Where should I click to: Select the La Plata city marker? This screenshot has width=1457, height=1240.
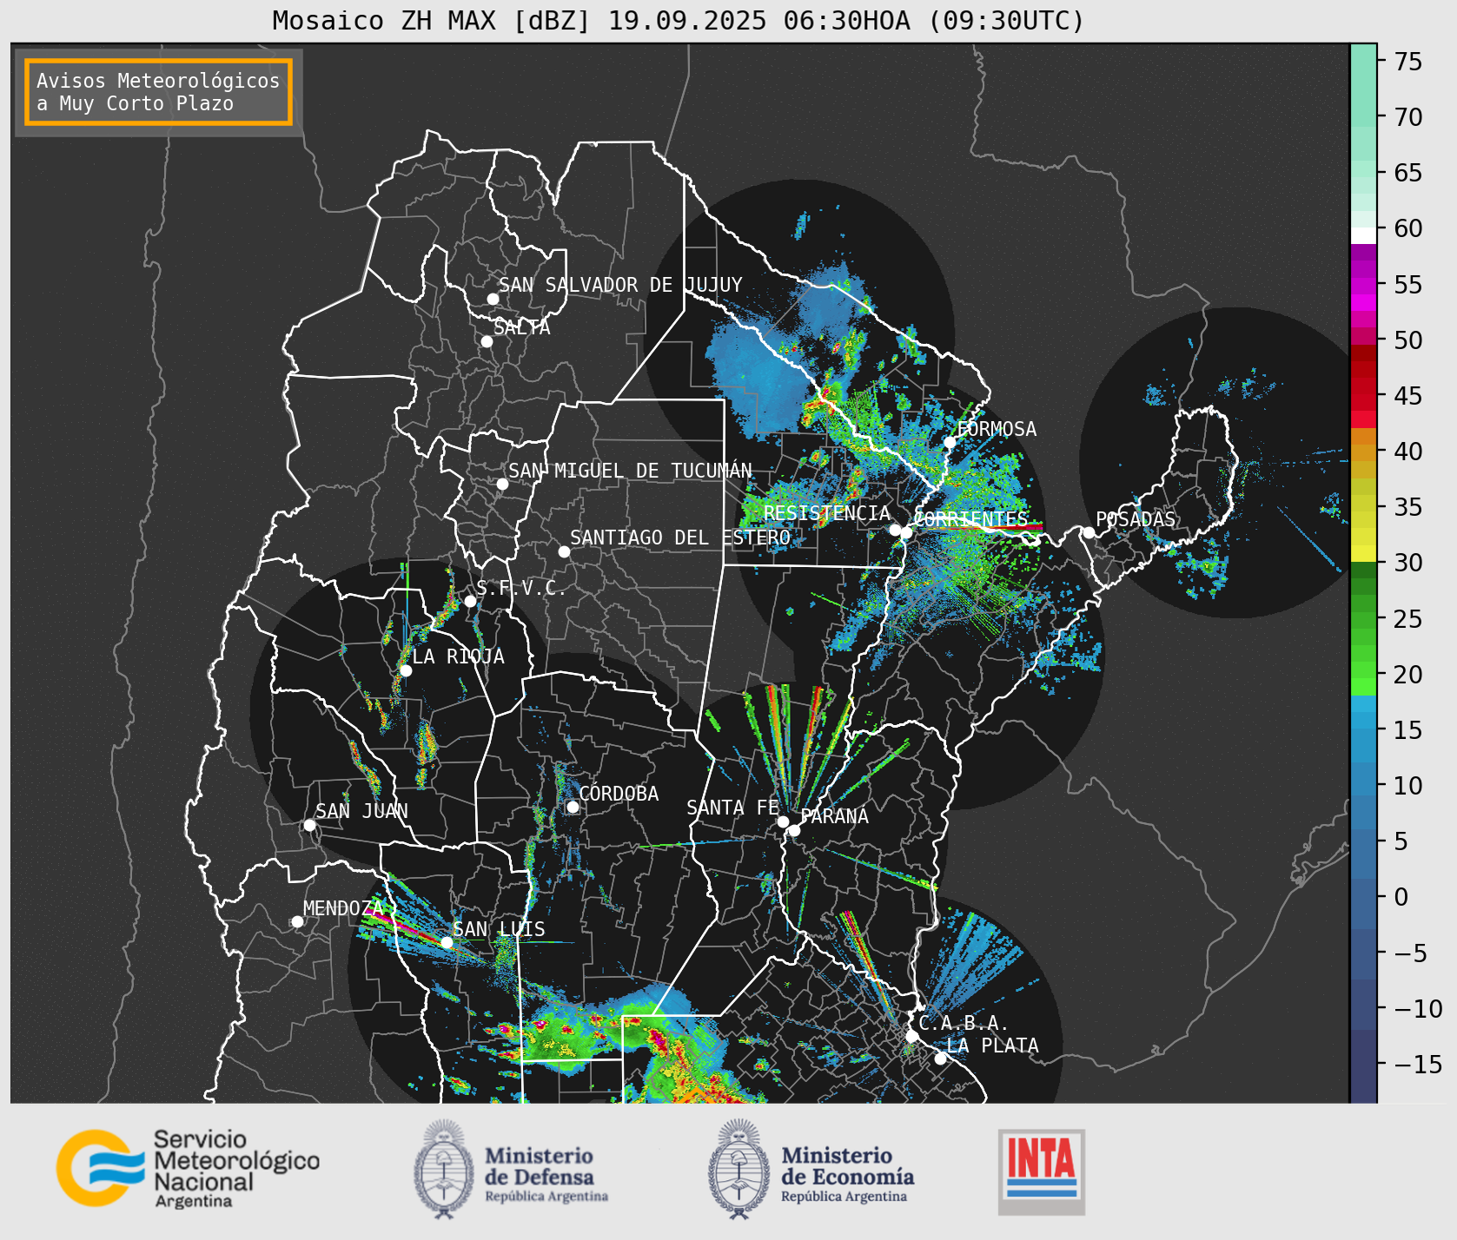tap(940, 1058)
